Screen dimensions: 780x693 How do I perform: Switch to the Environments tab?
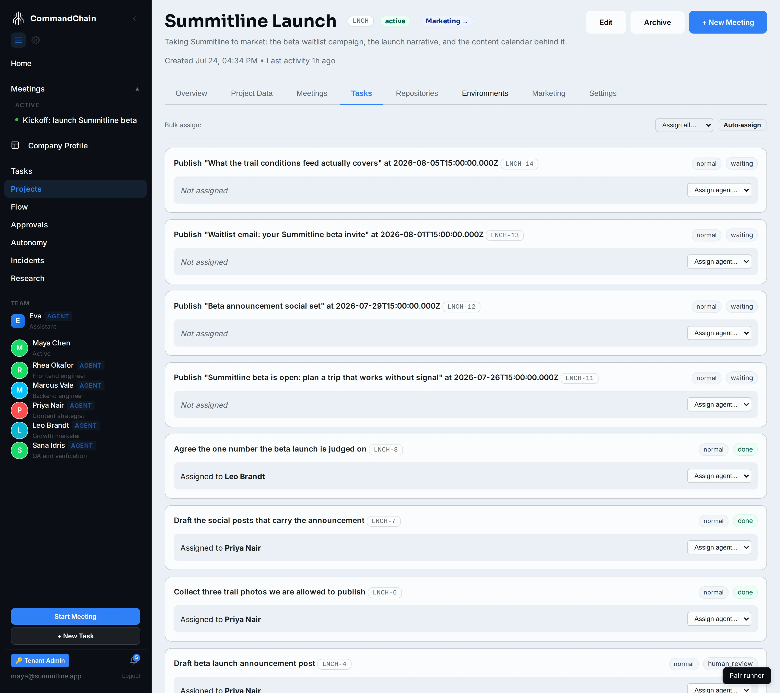[x=485, y=93]
